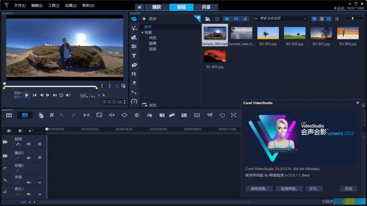Click the record/capture option icon in the timeline toolbar
Screen dimensions: 367x206
click(x=137, y=115)
